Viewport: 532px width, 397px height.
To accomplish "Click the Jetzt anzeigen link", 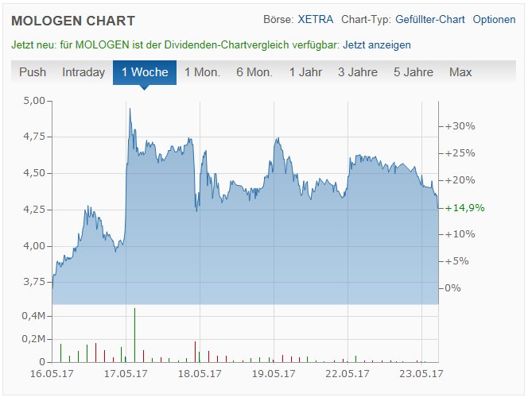I will click(x=377, y=45).
